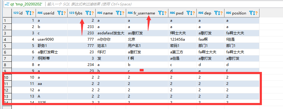The image size is (283, 109).
Task: Click the userid cell 'A' in row 13
Action: (x=52, y=96)
